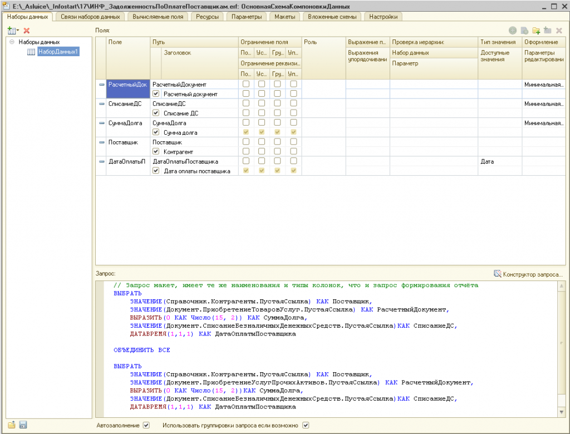Click the load schema from file icon

[x=11, y=425]
